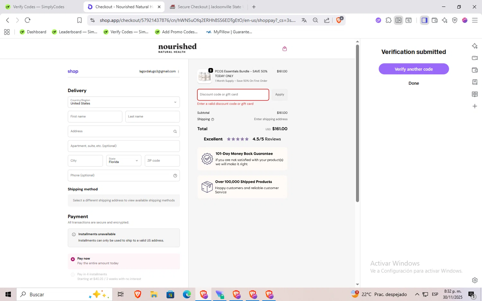This screenshot has width=482, height=301.
Task: Open the MyPillow bookmark
Action: click(229, 32)
